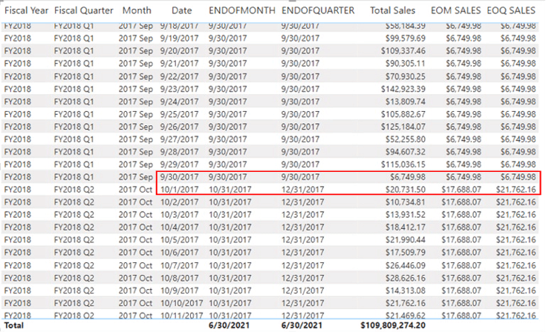Select the 10/1/2017 cell in Date column
Viewport: 546px width, 332px height.
pyautogui.click(x=179, y=190)
